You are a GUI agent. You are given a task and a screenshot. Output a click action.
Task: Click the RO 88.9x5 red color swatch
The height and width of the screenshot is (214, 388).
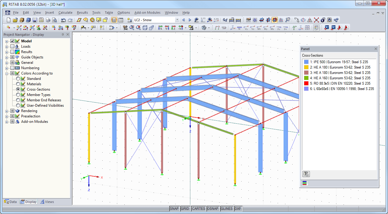coord(306,83)
